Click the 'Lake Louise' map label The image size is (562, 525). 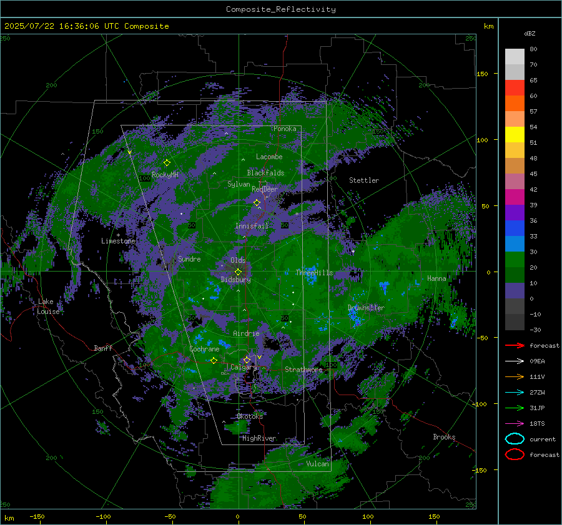pos(48,307)
